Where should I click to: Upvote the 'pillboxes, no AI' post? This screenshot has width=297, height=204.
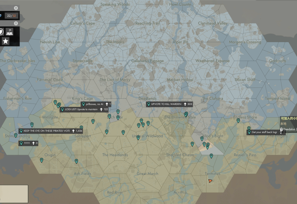pos(107,104)
